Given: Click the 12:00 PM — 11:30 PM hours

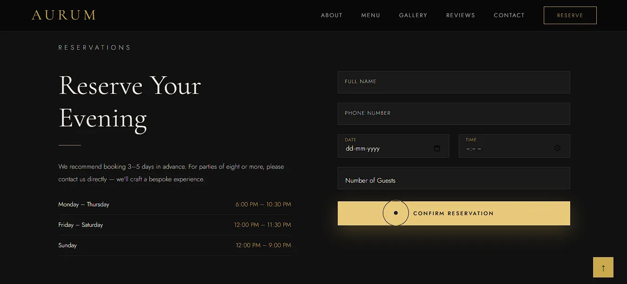Looking at the screenshot, I should [x=262, y=225].
